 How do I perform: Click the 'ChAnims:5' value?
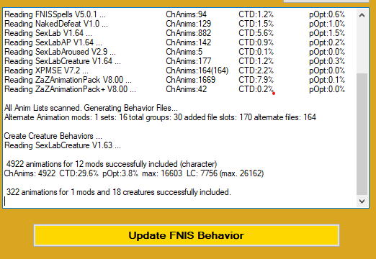[184, 52]
